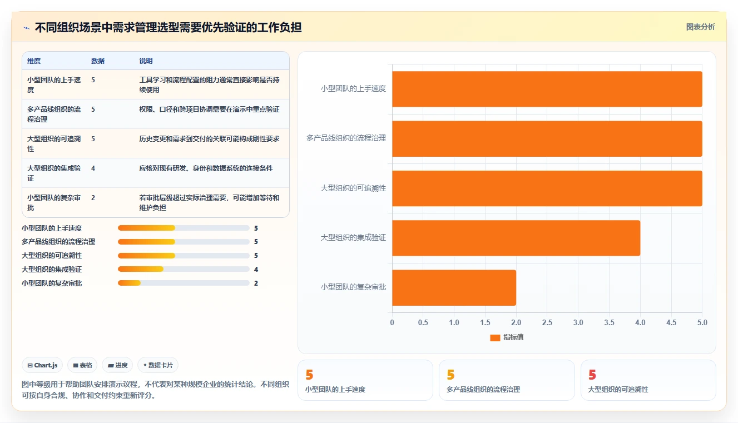This screenshot has height=423, width=738.
Task: Click the orange legend swatch for 指标值
Action: coord(495,337)
